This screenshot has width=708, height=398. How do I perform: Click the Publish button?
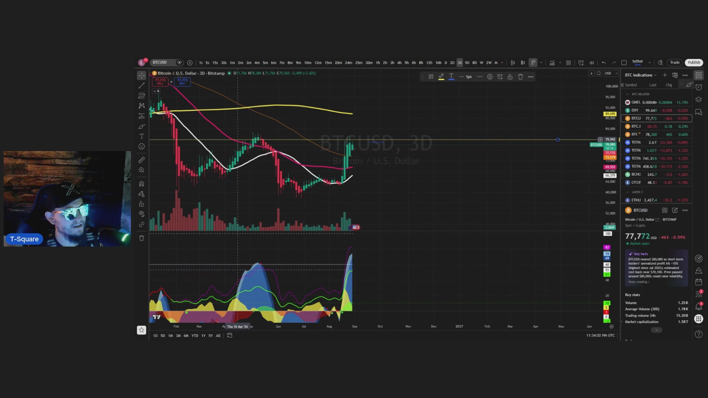[694, 63]
